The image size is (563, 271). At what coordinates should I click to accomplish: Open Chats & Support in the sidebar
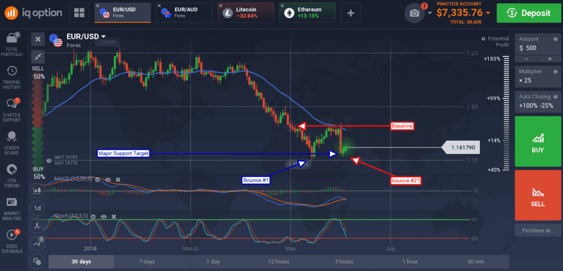click(x=12, y=110)
